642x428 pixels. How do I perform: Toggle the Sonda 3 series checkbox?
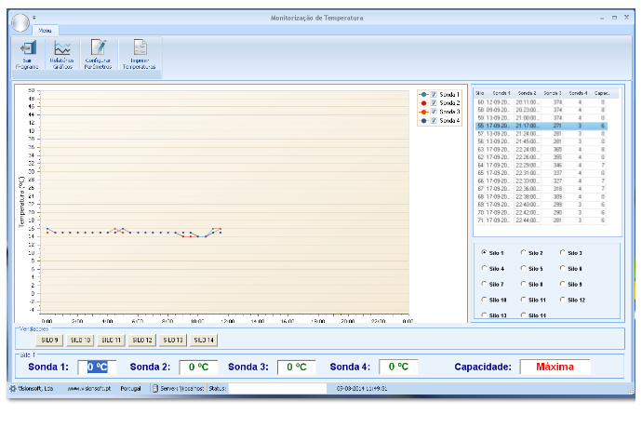[x=434, y=112]
